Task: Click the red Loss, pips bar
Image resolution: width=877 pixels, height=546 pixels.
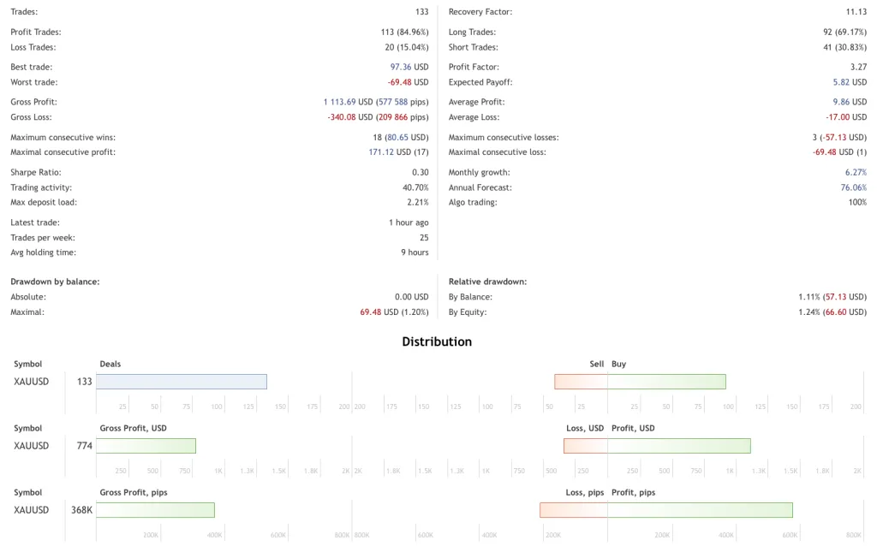Action: [573, 510]
